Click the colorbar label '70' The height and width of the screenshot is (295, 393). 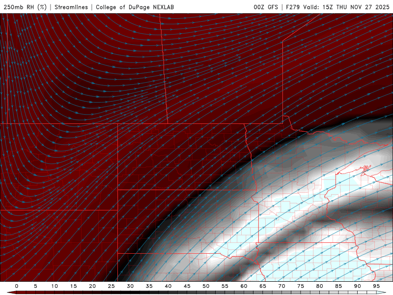281,286
